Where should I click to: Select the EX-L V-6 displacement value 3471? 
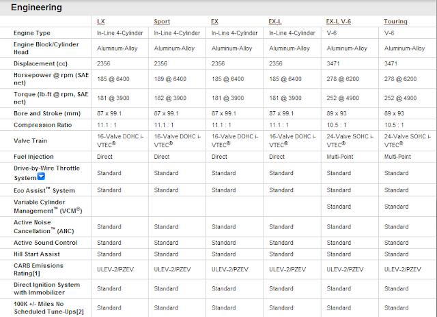coord(333,63)
